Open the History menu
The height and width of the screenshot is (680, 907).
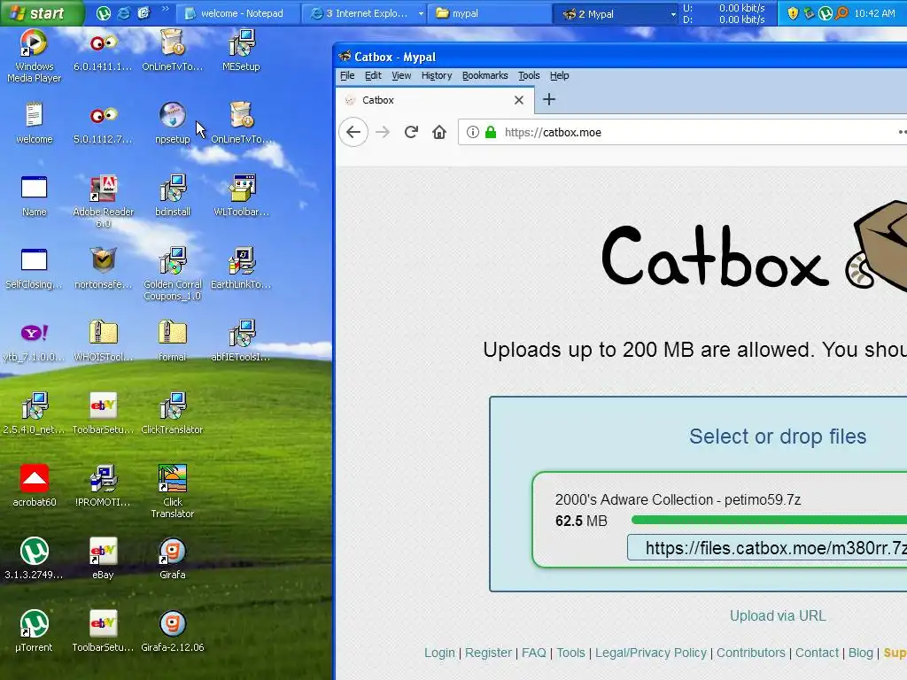(x=437, y=75)
